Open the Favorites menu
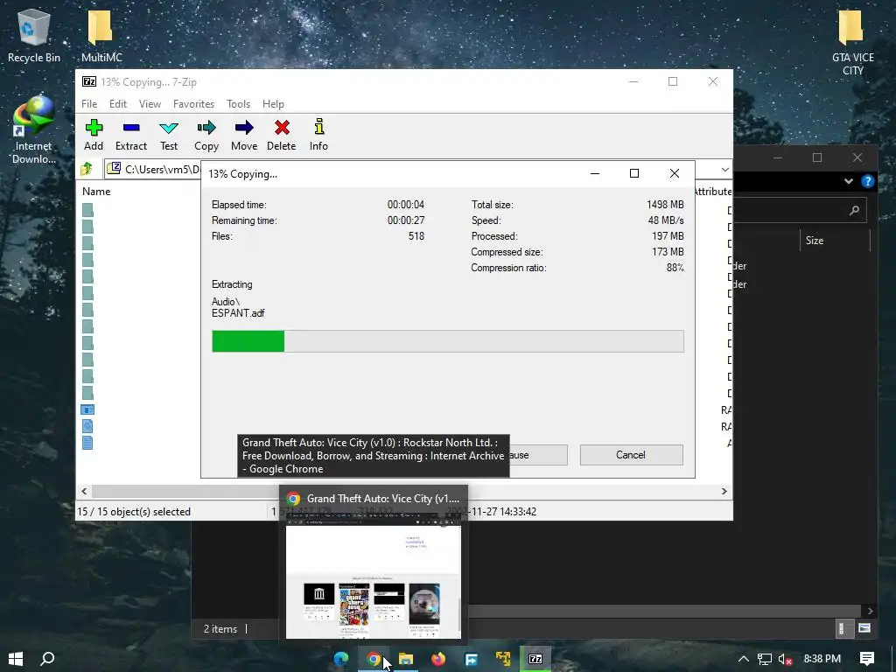 point(193,104)
